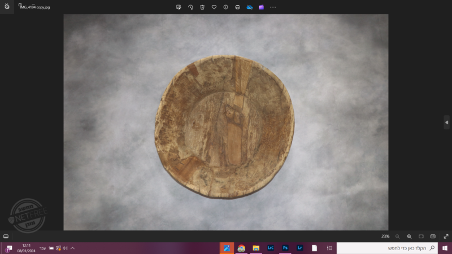
Task: Print the current photo
Action: pyautogui.click(x=237, y=7)
